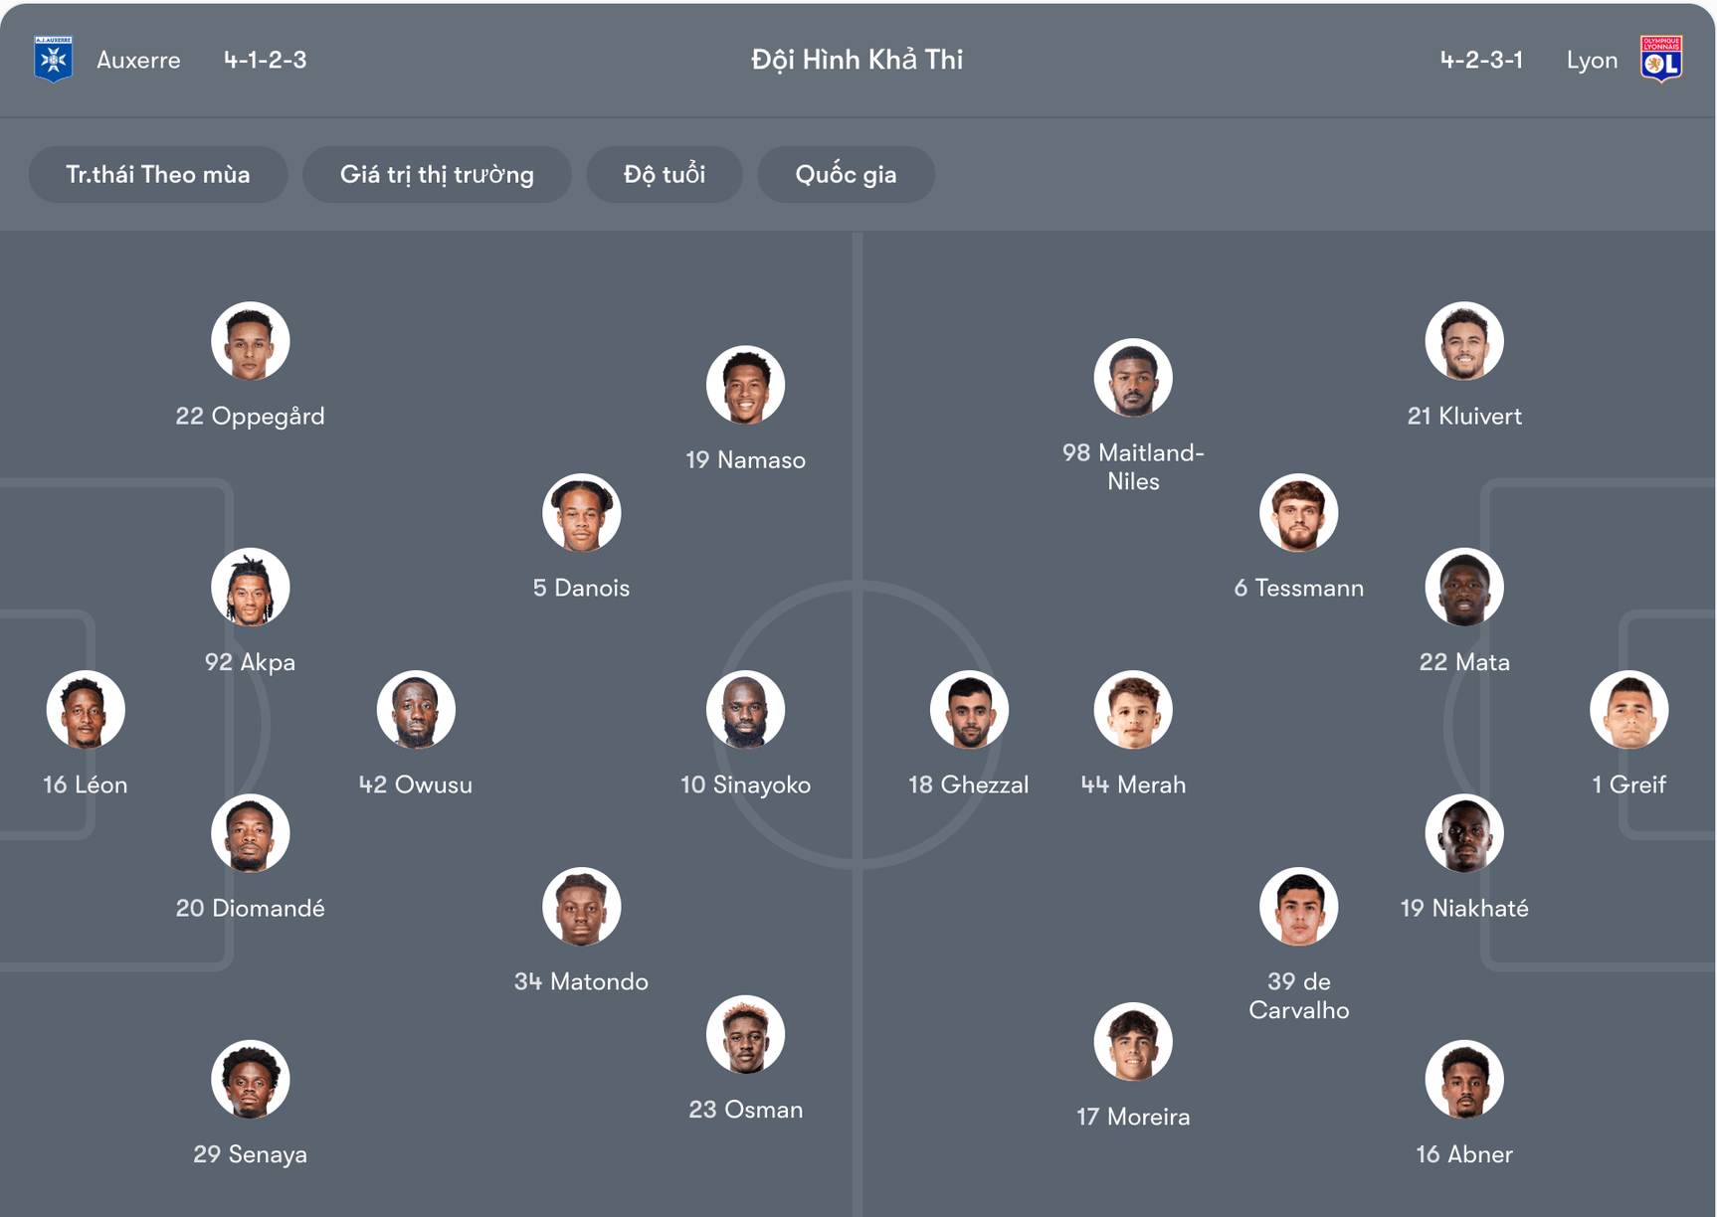Select Sinayoko's player portrait
This screenshot has width=1717, height=1217.
point(746,710)
